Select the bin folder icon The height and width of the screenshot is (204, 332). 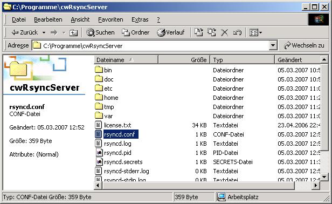coord(99,70)
